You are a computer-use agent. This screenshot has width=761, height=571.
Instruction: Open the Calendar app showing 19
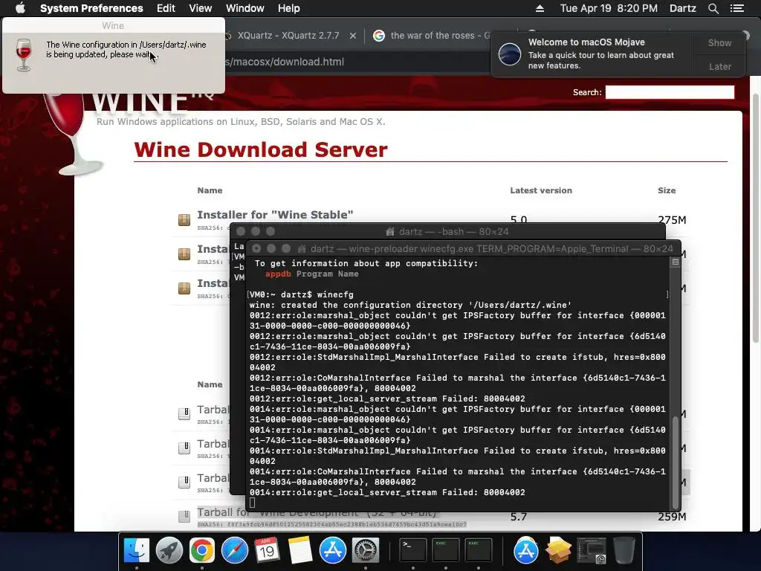(267, 550)
